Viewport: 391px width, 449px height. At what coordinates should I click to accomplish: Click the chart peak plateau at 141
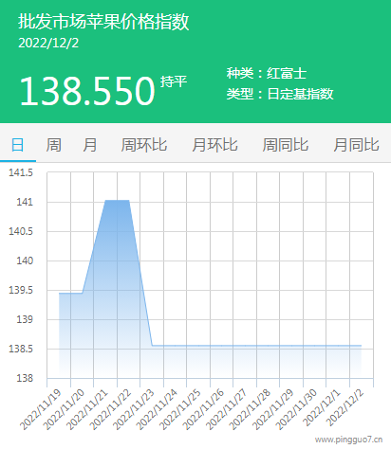coord(117,200)
